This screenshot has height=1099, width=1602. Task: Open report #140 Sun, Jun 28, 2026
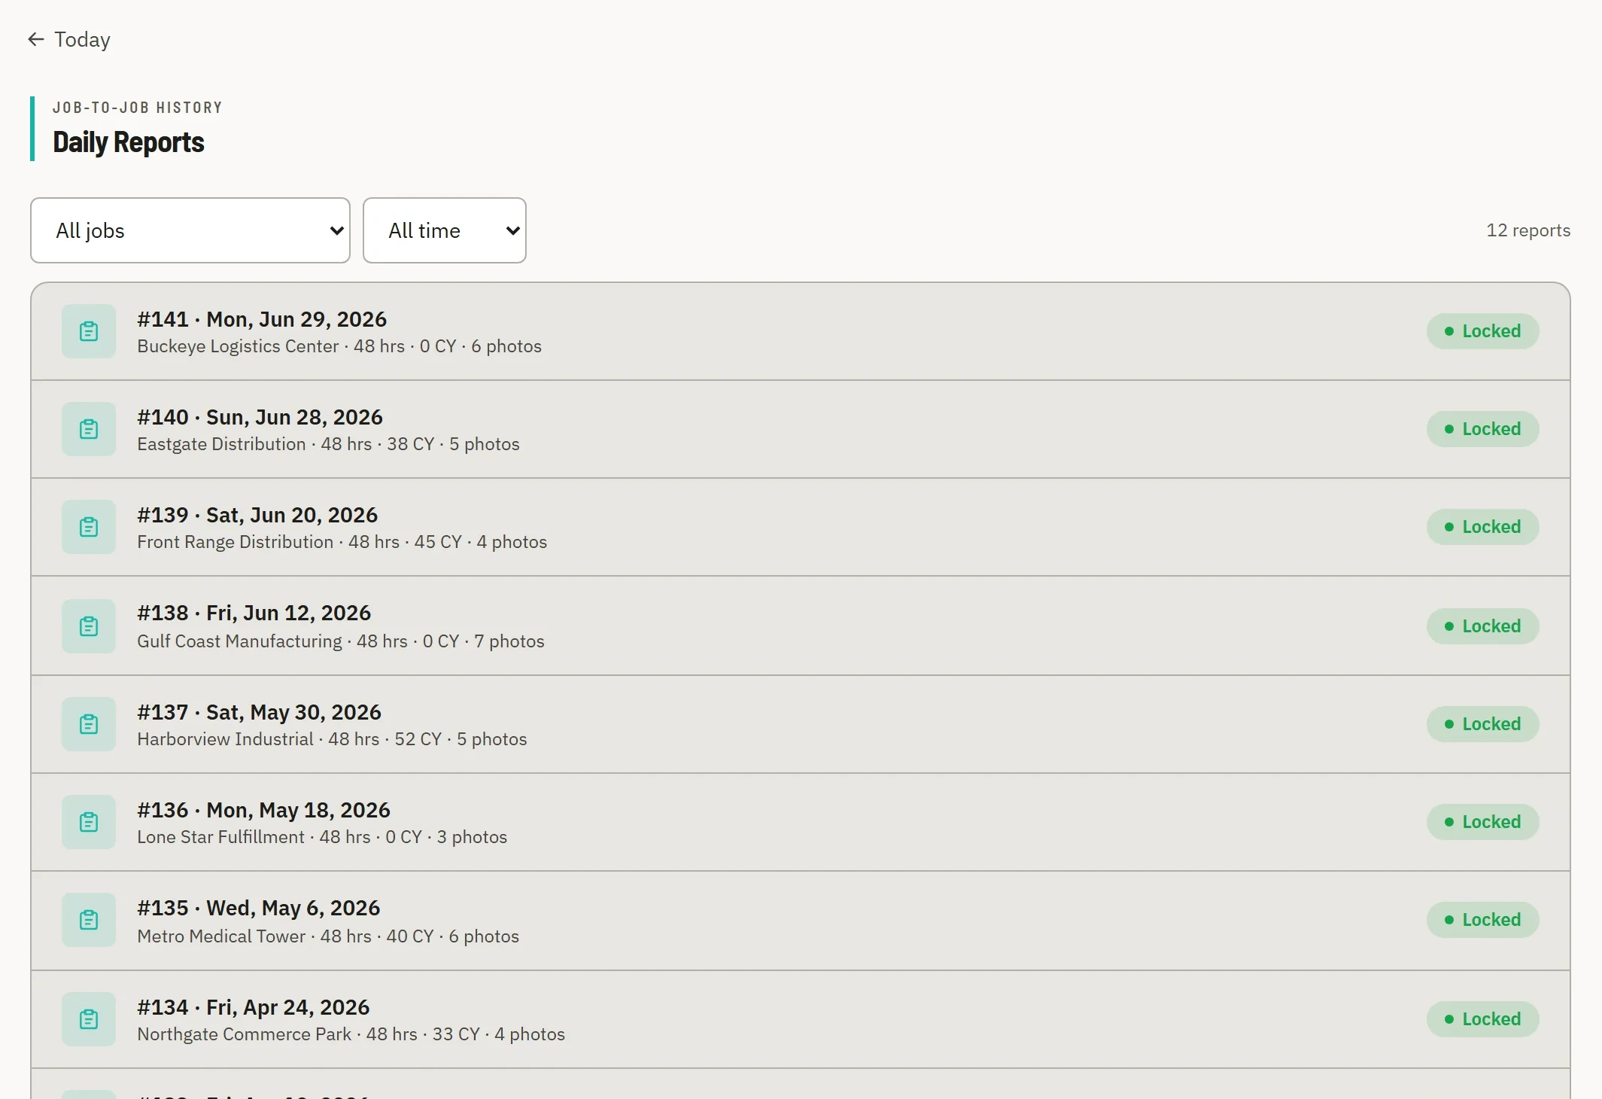(x=801, y=429)
